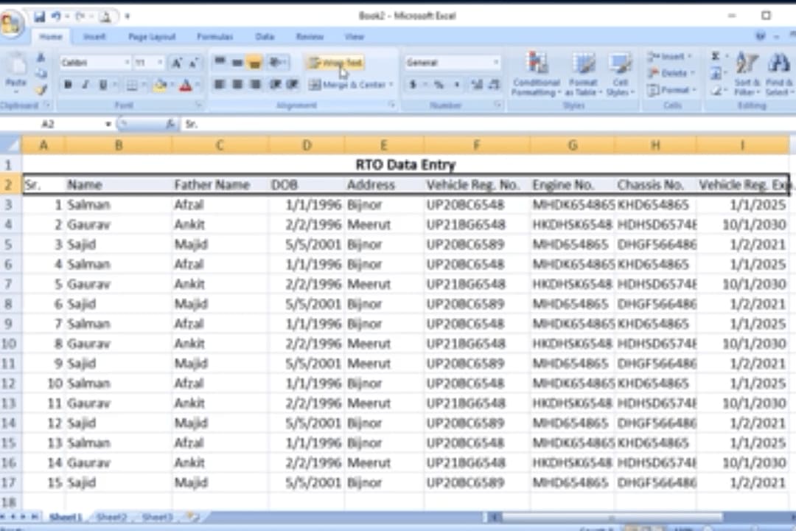
Task: Apply Bold formatting from the Font group
Action: tap(67, 85)
